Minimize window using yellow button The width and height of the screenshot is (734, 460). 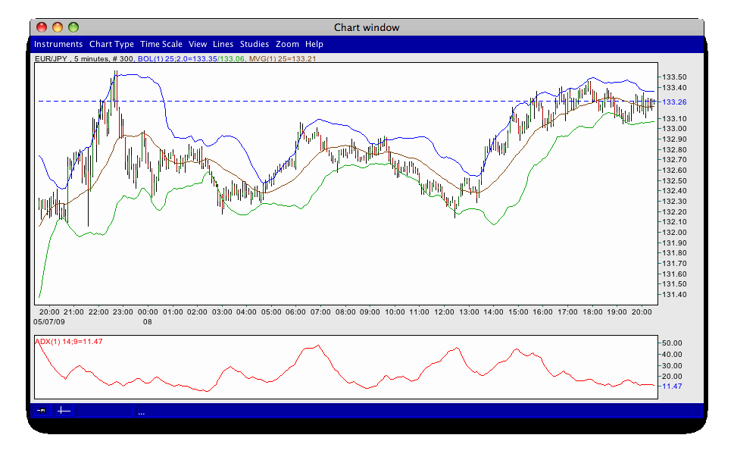[58, 27]
